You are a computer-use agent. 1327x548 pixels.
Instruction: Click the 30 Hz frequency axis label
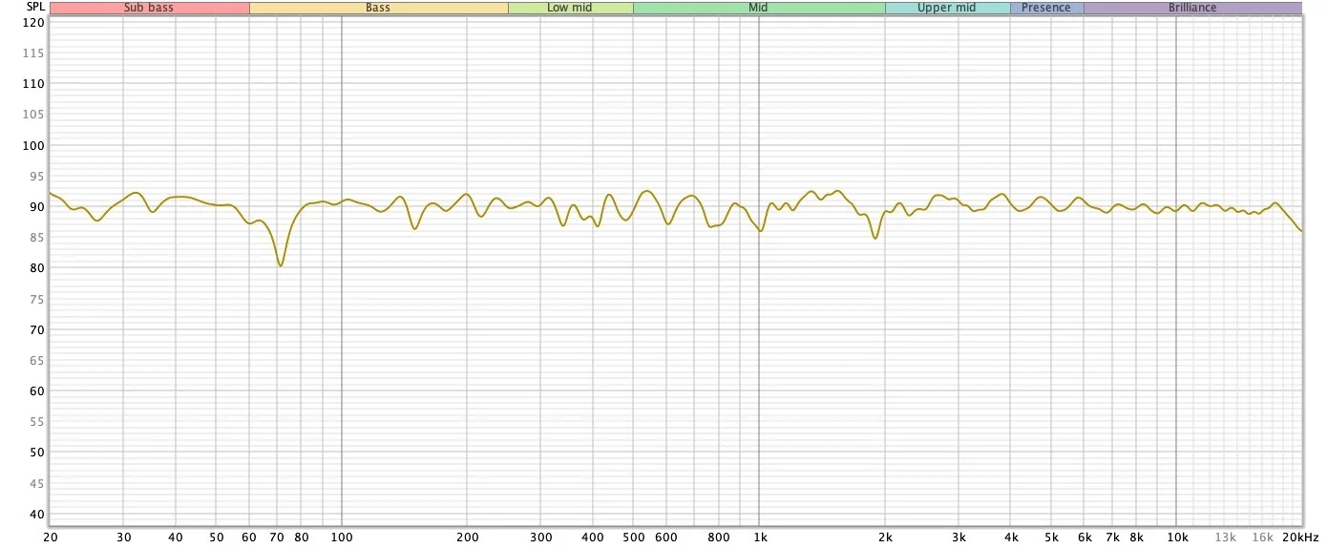click(x=123, y=537)
